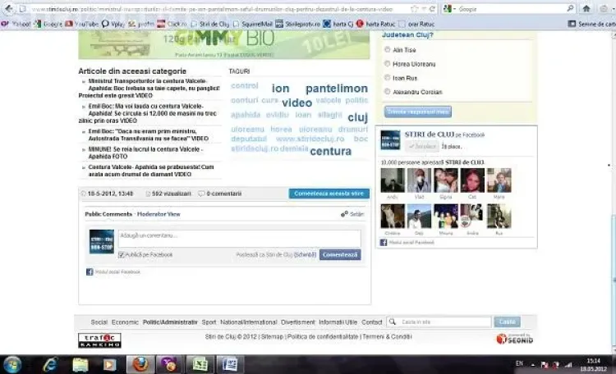This screenshot has height=374, width=616.
Task: Open the Moderator View link
Action: click(159, 214)
